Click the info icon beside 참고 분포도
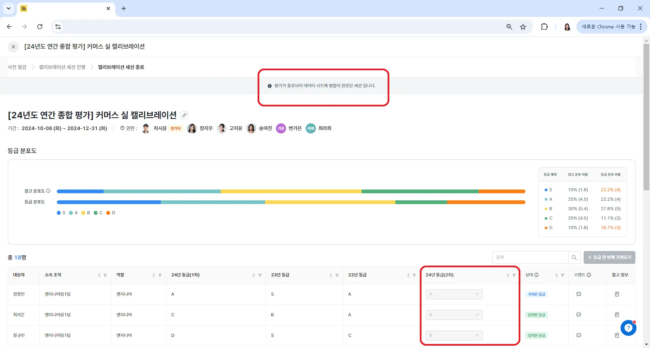 click(x=48, y=191)
